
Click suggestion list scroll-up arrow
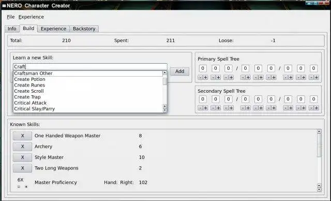[165, 73]
